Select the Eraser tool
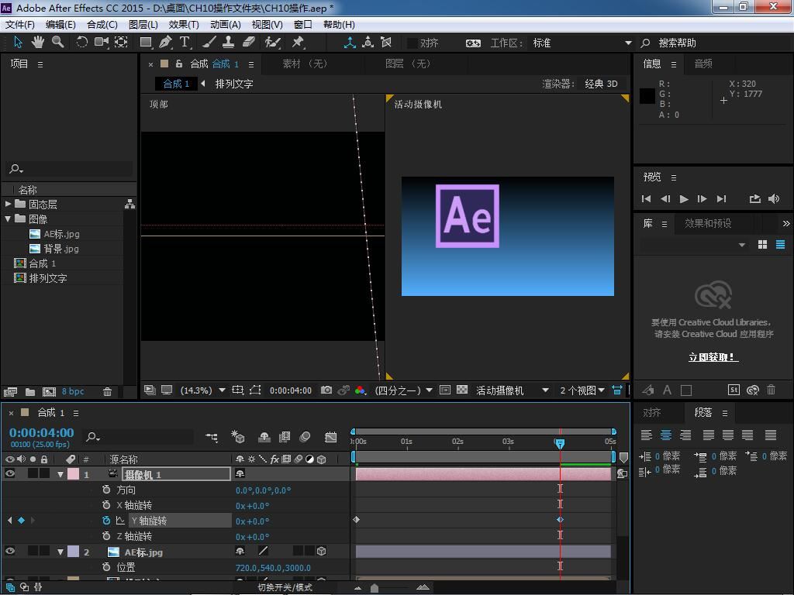794x595 pixels. coord(249,42)
